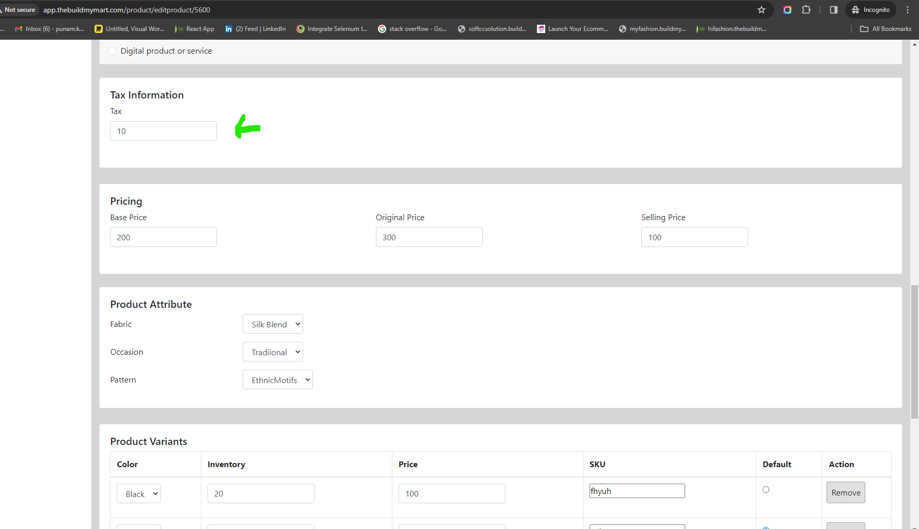Click the page vertical scrollbar thumb
The height and width of the screenshot is (529, 919).
tap(914, 352)
